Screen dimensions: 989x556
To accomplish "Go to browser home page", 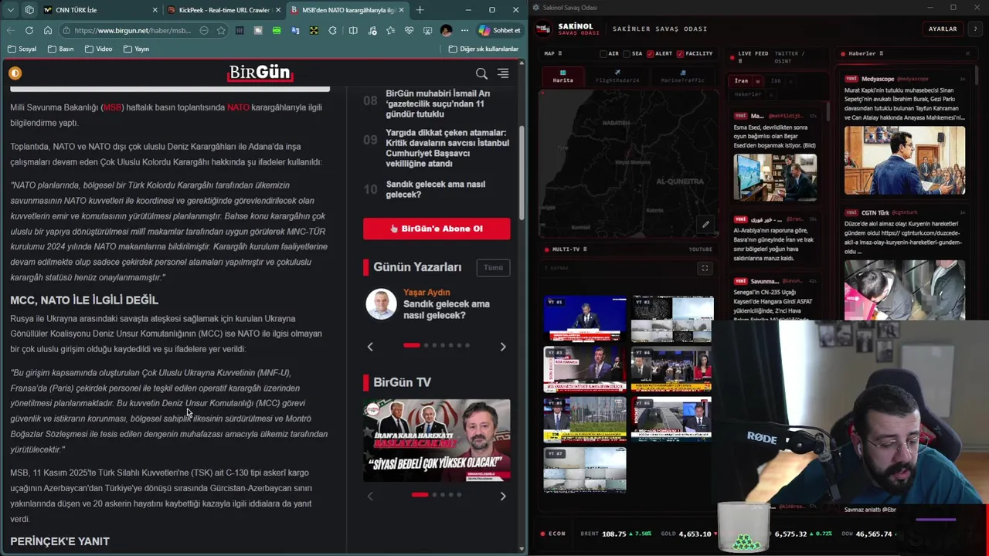I will tap(48, 30).
